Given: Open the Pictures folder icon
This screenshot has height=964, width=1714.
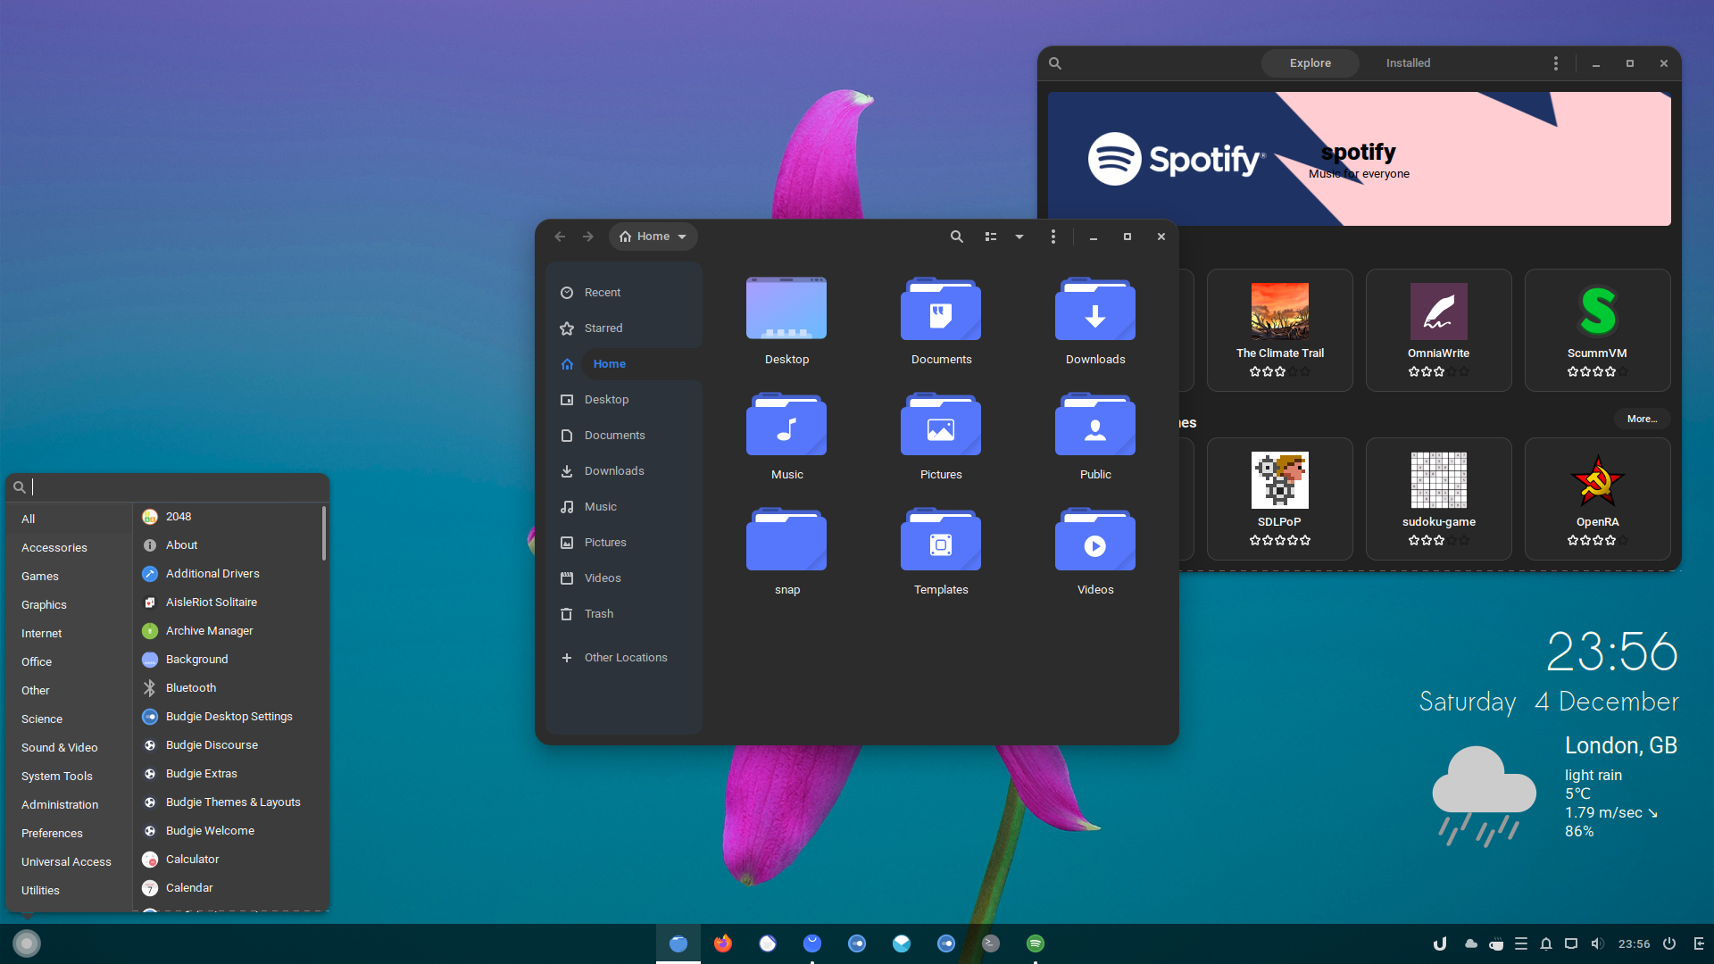Looking at the screenshot, I should coord(941,425).
